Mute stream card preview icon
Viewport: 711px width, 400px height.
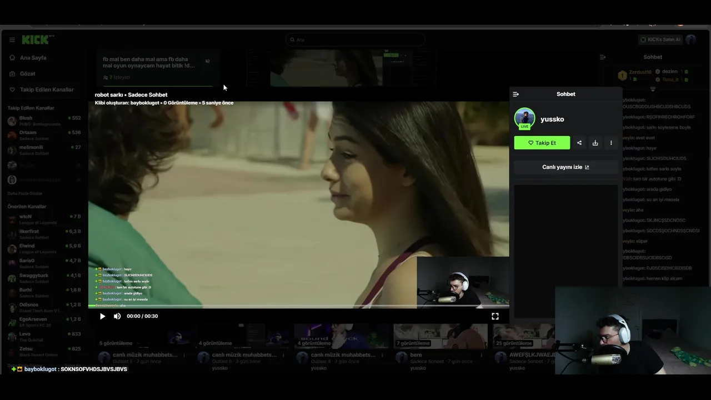coord(207,61)
